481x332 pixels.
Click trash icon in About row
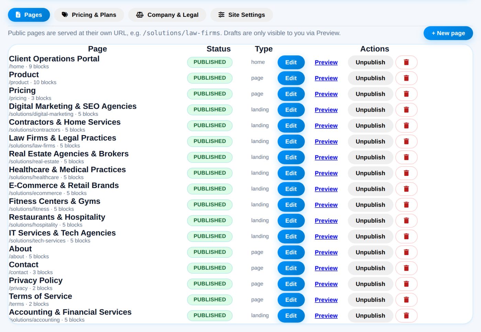pos(406,252)
